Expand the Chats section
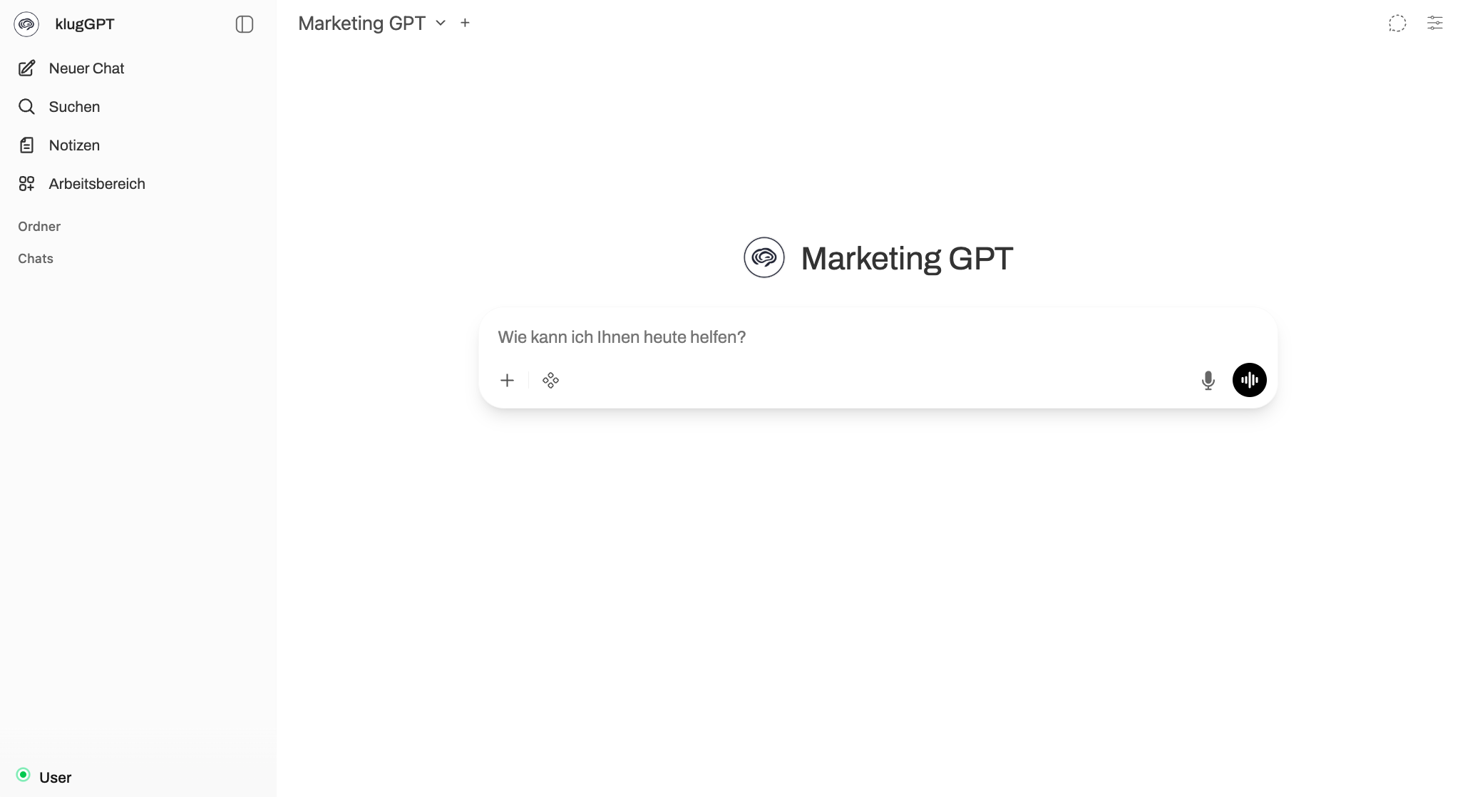The width and height of the screenshot is (1475, 797). 36,259
